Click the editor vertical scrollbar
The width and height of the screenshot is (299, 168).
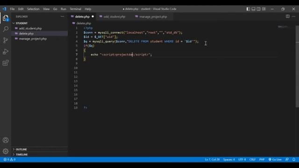pos(297,67)
